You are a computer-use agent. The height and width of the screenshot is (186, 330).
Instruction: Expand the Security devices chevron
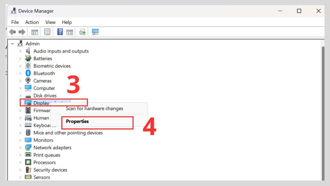[20, 170]
